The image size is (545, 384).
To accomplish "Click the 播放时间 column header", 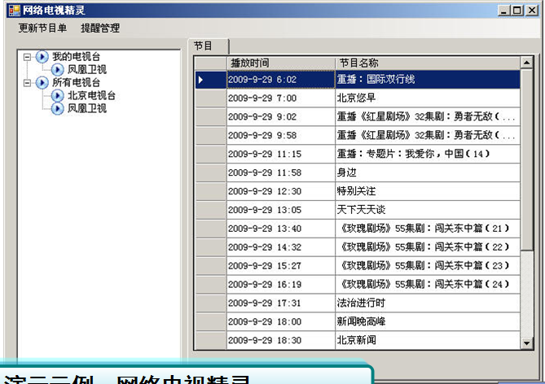I will click(x=281, y=63).
